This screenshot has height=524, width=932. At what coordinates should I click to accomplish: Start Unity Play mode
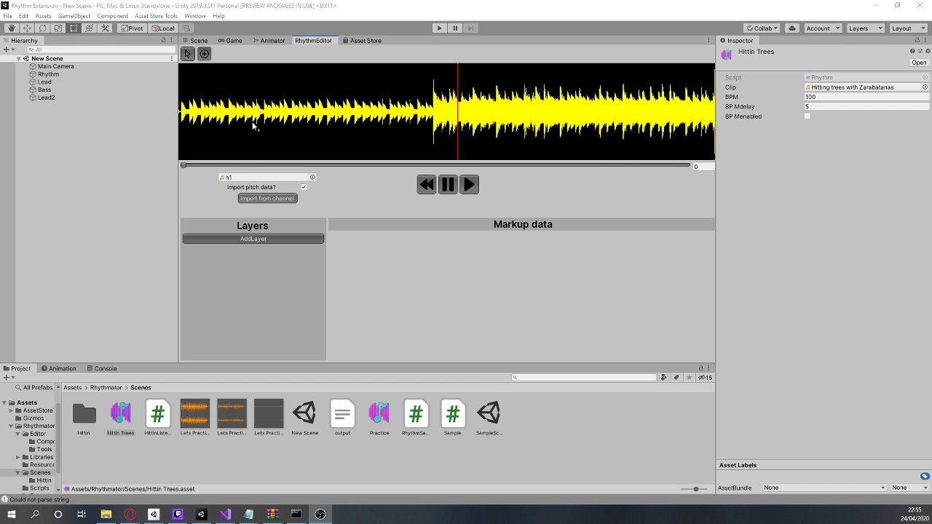point(439,28)
